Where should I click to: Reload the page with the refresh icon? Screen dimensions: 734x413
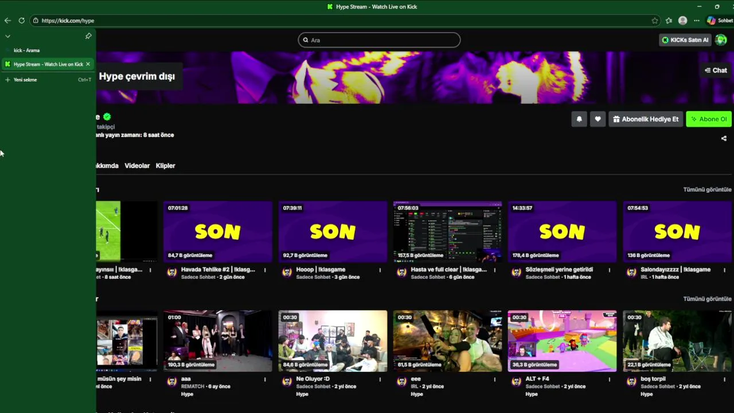tap(22, 21)
